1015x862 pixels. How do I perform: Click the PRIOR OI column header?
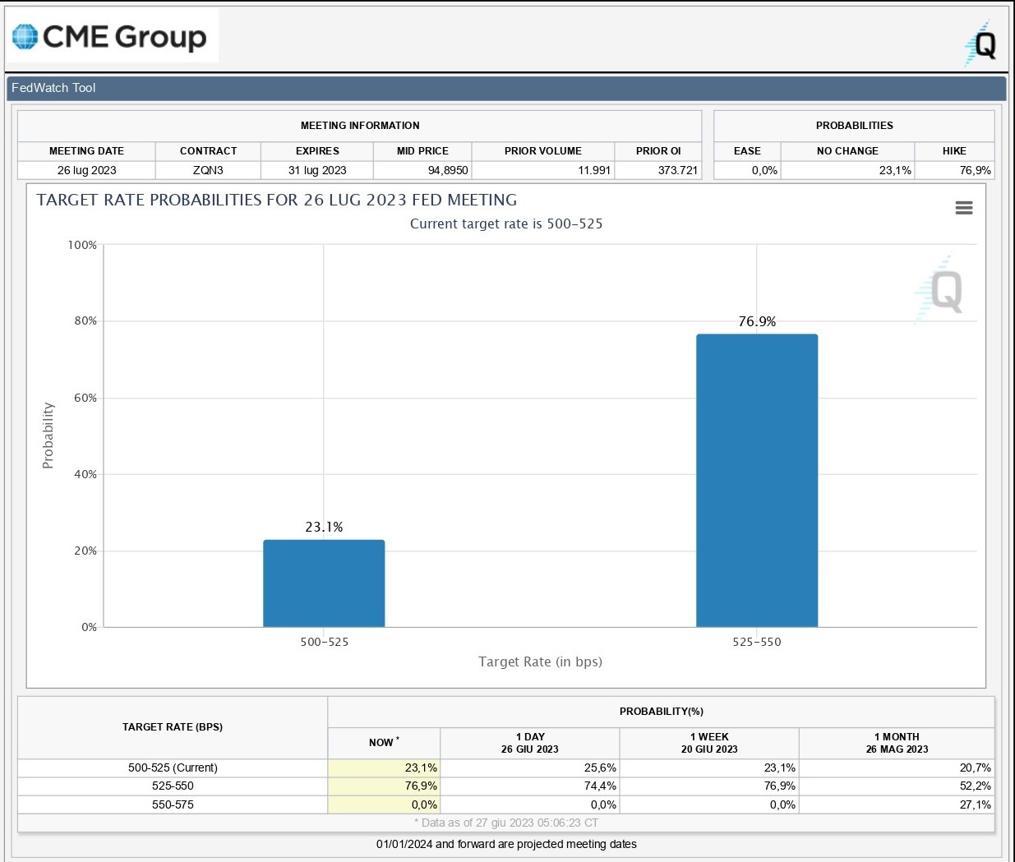658,151
